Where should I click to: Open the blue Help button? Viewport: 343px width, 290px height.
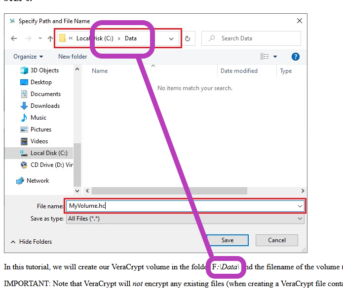click(296, 57)
